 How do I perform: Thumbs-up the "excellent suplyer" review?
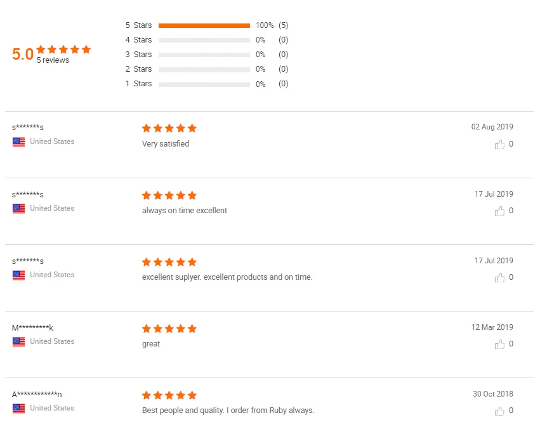pyautogui.click(x=499, y=277)
